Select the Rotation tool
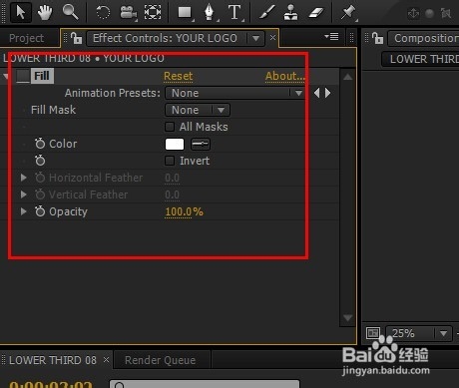Screen dimensions: 459x388 point(103,13)
